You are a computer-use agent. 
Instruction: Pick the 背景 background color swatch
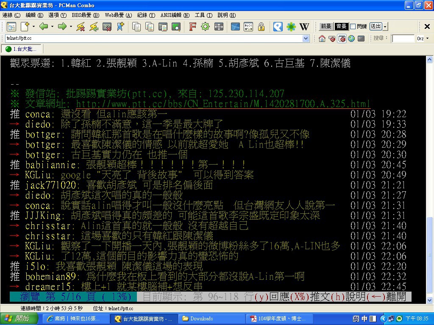[341, 27]
